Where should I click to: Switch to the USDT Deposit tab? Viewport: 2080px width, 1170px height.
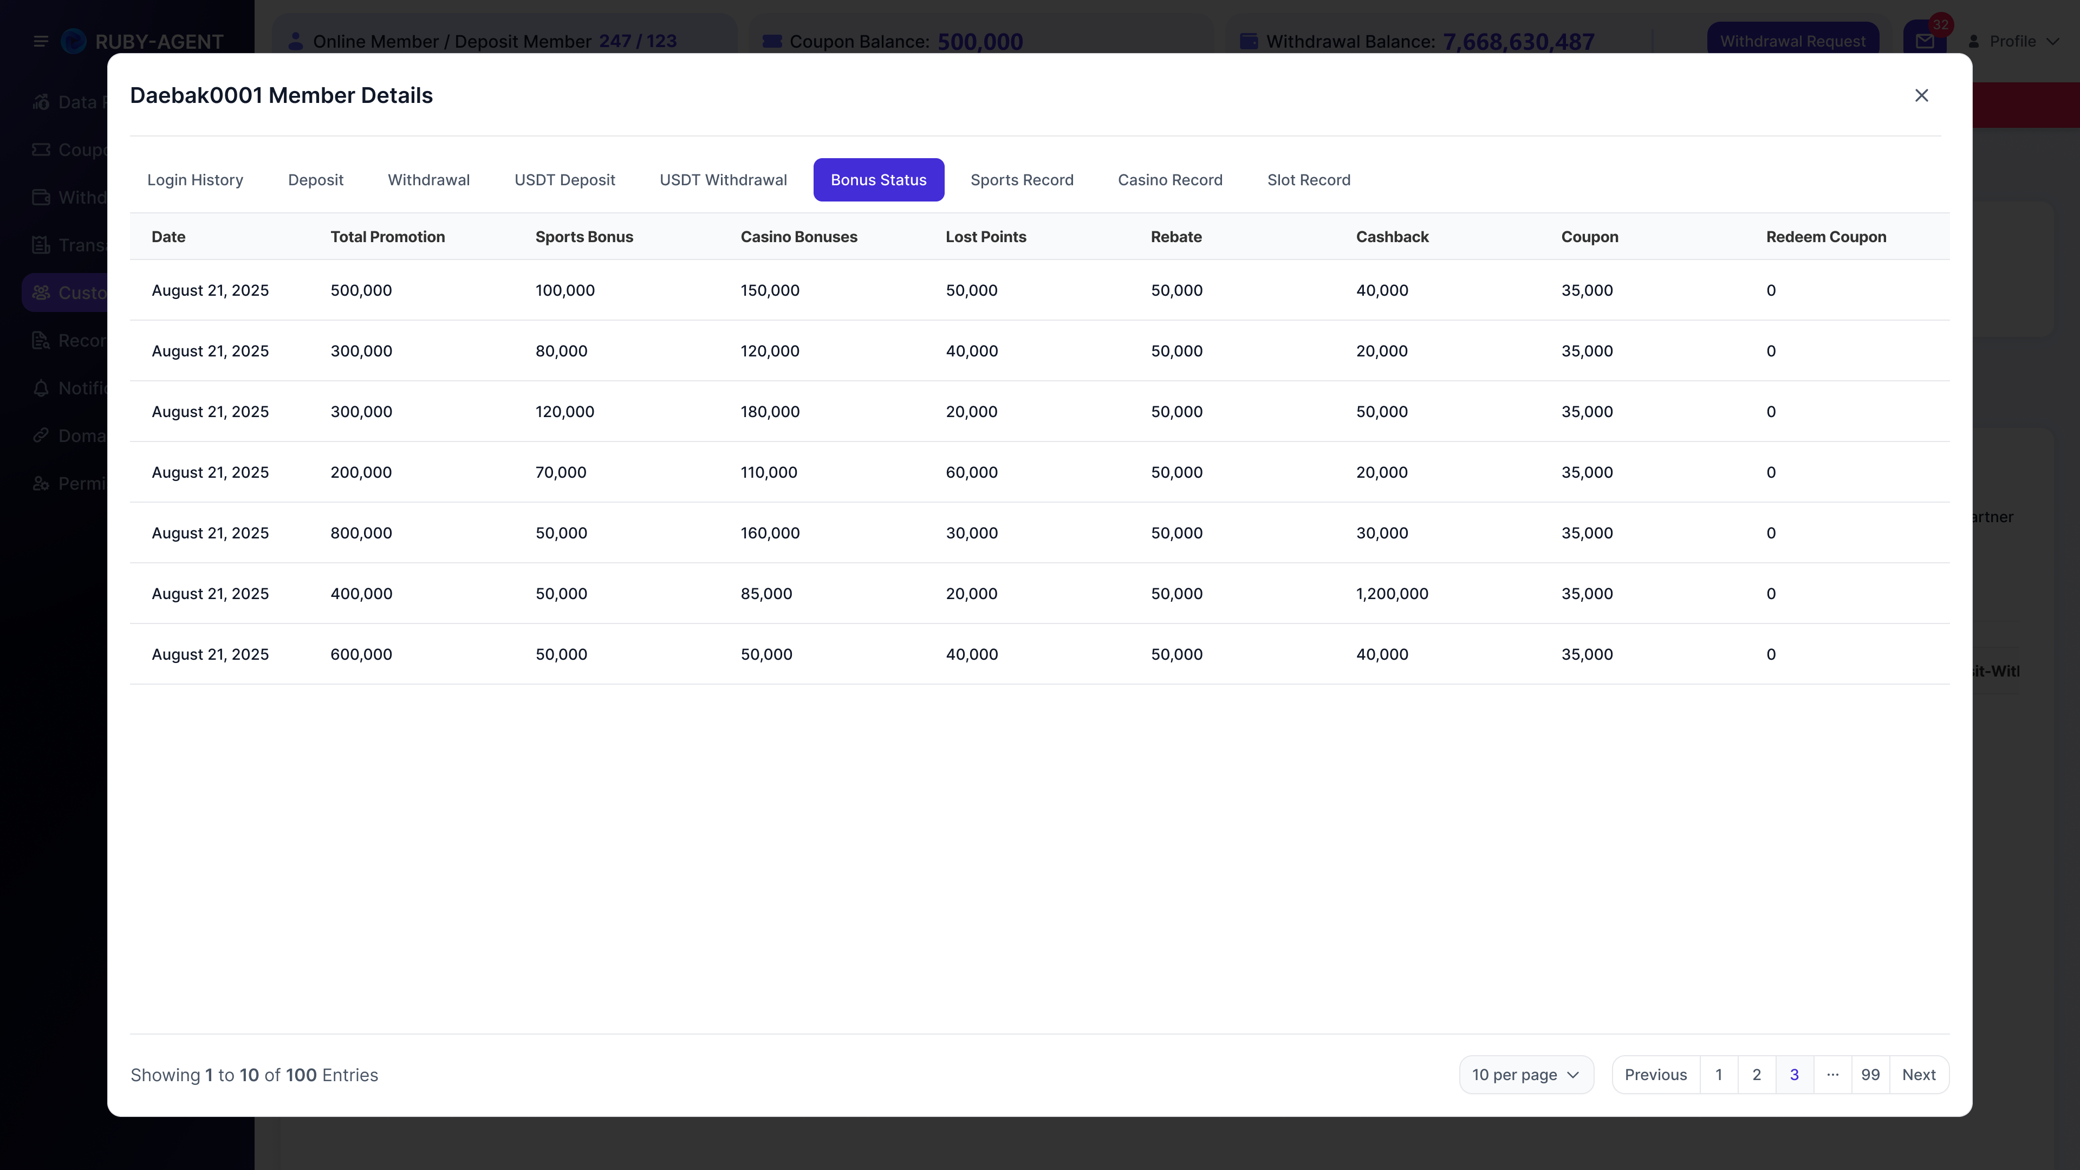click(x=564, y=179)
